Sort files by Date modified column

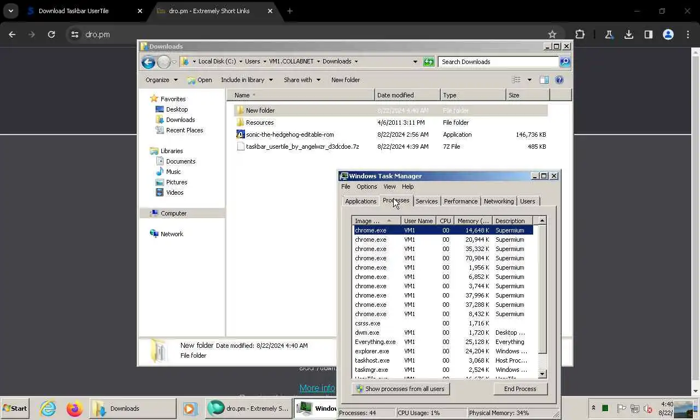click(x=407, y=95)
